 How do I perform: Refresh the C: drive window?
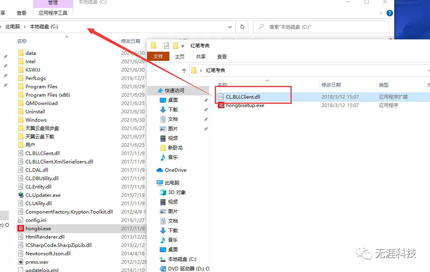242,27
